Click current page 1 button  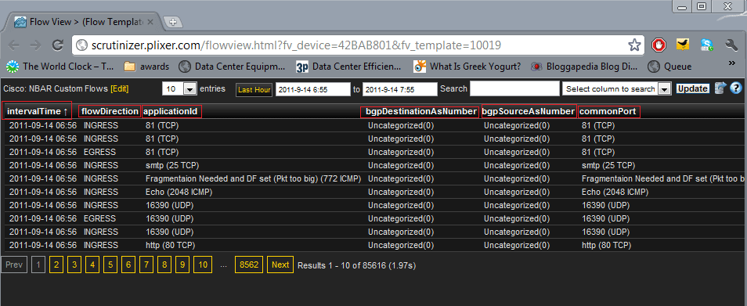38,265
